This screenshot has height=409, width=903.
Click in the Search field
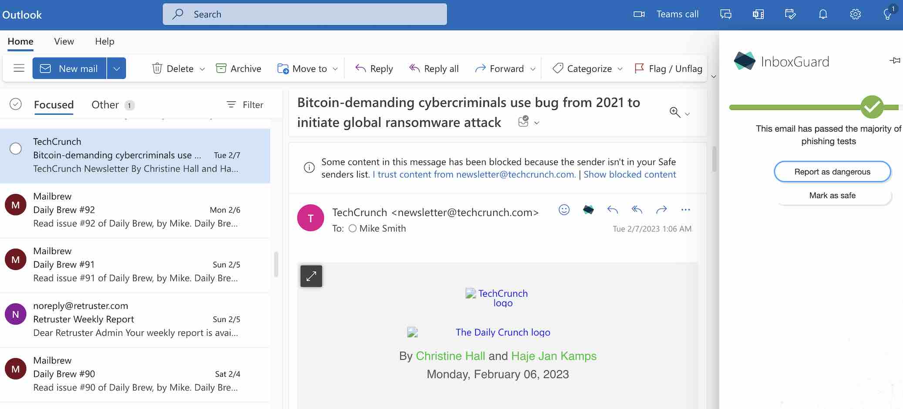[305, 14]
